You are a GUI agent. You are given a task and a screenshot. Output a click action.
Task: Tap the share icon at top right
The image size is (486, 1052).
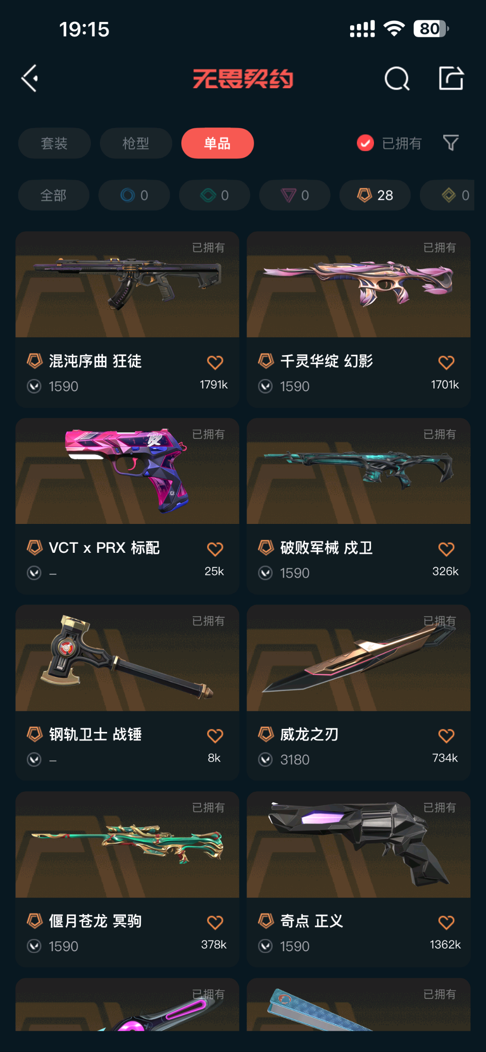[451, 78]
